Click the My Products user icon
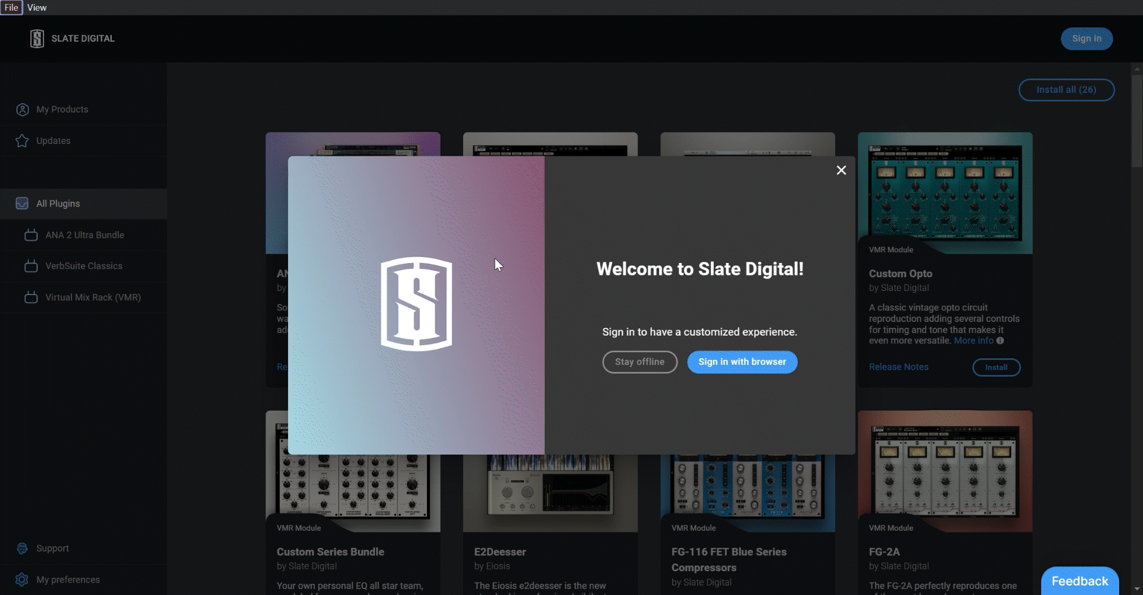The image size is (1143, 595). (x=22, y=109)
